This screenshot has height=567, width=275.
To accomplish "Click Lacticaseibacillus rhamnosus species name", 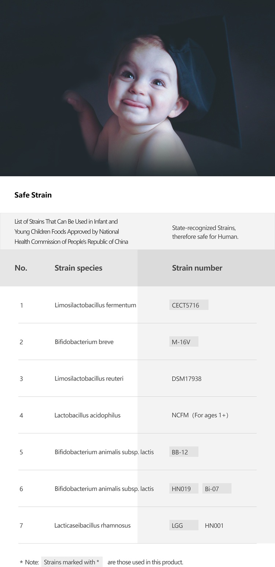I will pyautogui.click(x=92, y=526).
